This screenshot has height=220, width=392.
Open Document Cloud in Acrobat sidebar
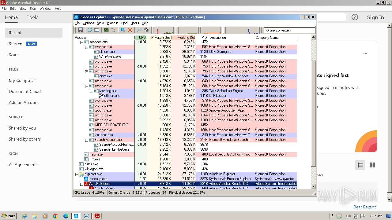pyautogui.click(x=25, y=91)
